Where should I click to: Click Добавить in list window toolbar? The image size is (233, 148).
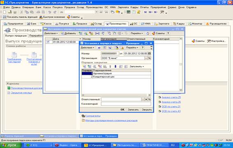(x=68, y=34)
